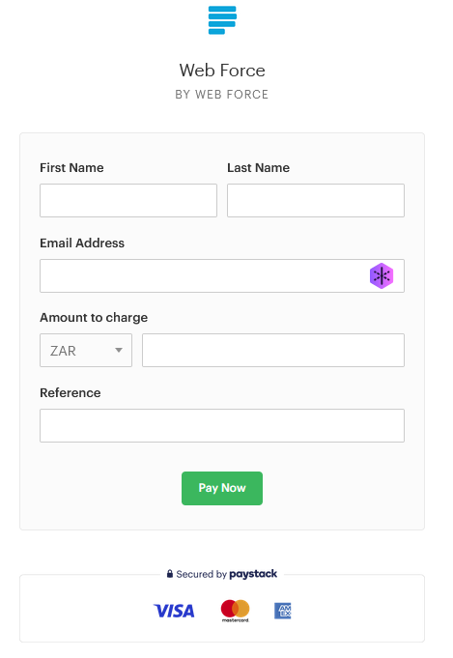This screenshot has height=658, width=453.
Task: Open the paystack wordmark link
Action: click(253, 574)
